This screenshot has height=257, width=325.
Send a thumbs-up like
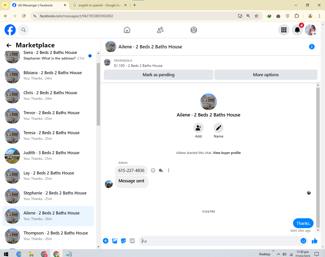[x=315, y=241]
